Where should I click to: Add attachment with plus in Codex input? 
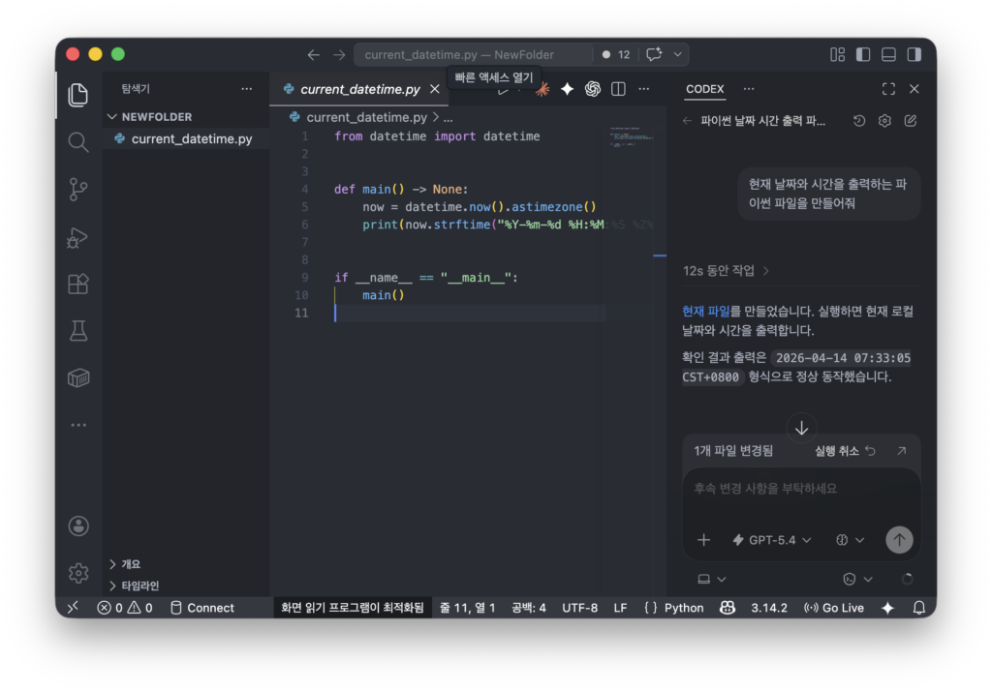(x=703, y=540)
